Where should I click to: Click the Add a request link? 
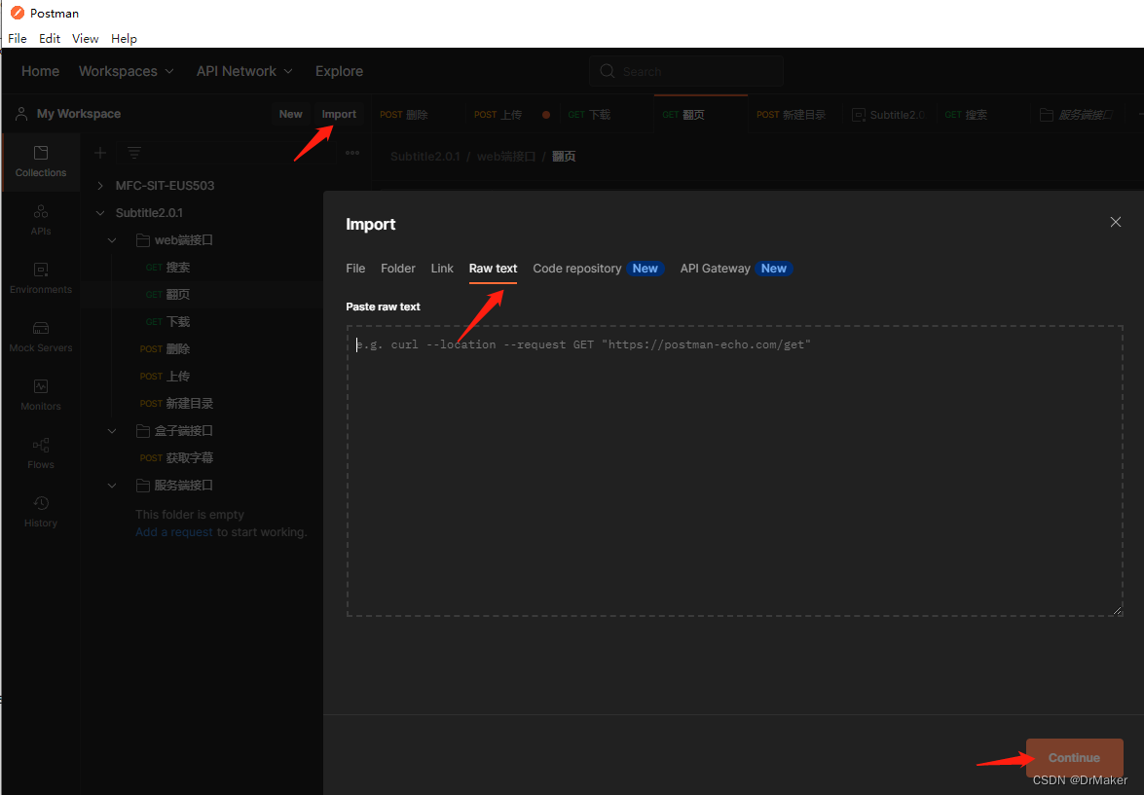174,532
